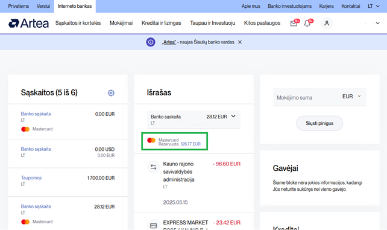
Task: Open Kreditai ir lizingas menu
Action: [x=161, y=23]
